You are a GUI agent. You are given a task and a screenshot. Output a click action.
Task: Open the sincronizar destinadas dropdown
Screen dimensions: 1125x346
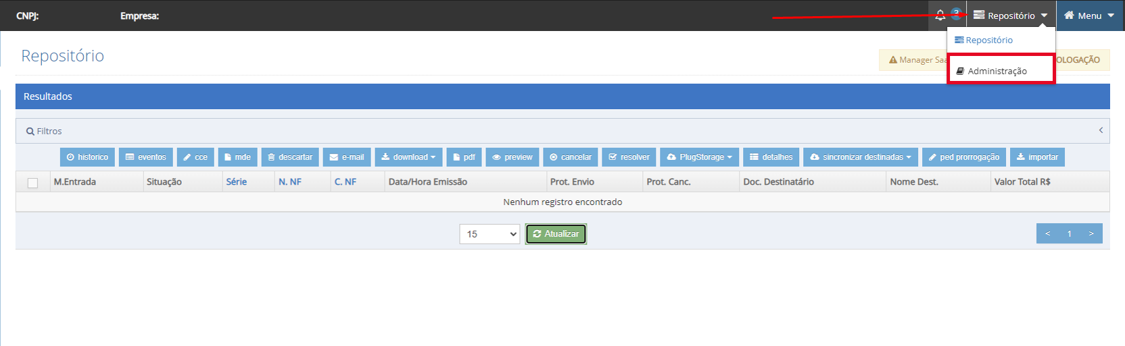click(861, 157)
